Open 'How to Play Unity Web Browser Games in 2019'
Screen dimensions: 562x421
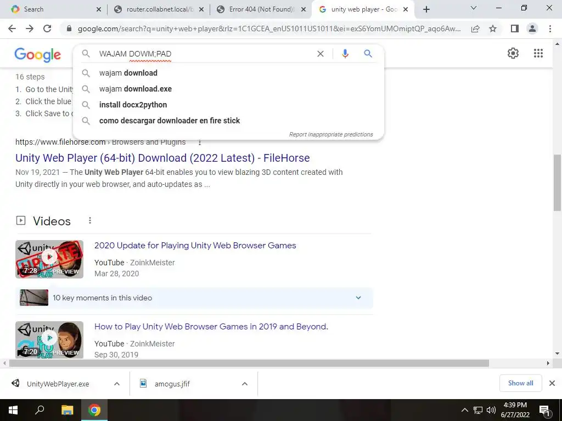[211, 327]
